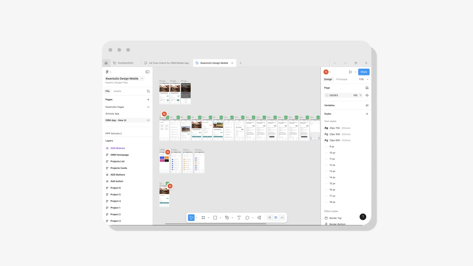This screenshot has width=473, height=266.
Task: Select the Text tool
Action: pos(239,218)
